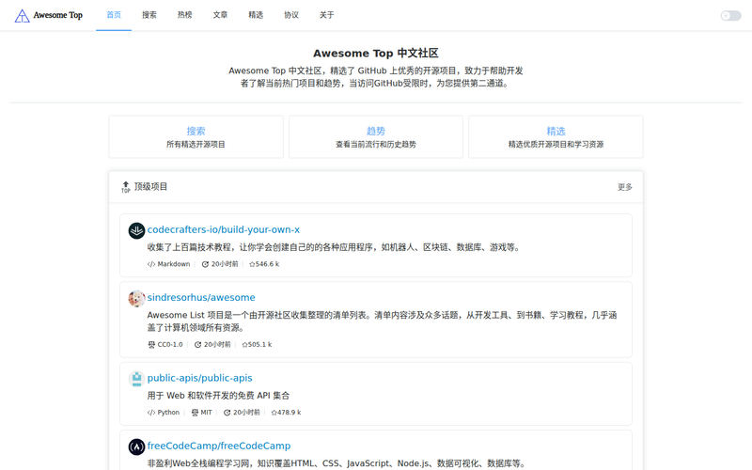Click the TOP arrow icon beside 顶级项目
This screenshot has height=470, width=752.
[126, 186]
